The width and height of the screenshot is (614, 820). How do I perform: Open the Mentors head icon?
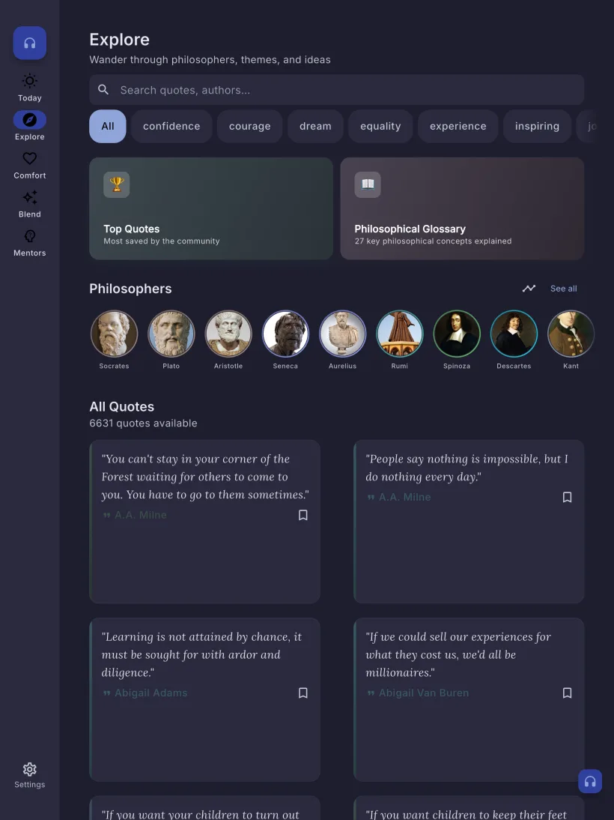(x=30, y=236)
